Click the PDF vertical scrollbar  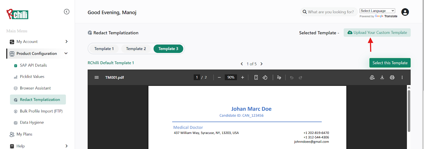(x=409, y=111)
